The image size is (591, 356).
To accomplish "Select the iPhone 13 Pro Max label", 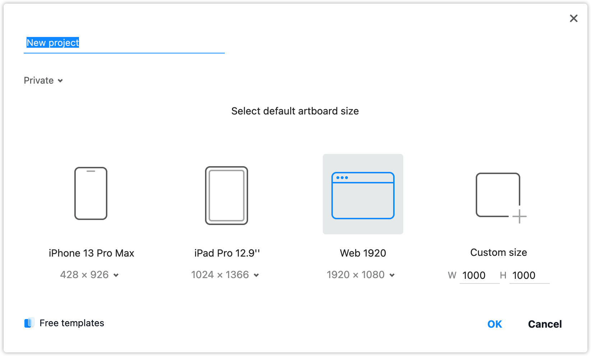I will (x=92, y=253).
